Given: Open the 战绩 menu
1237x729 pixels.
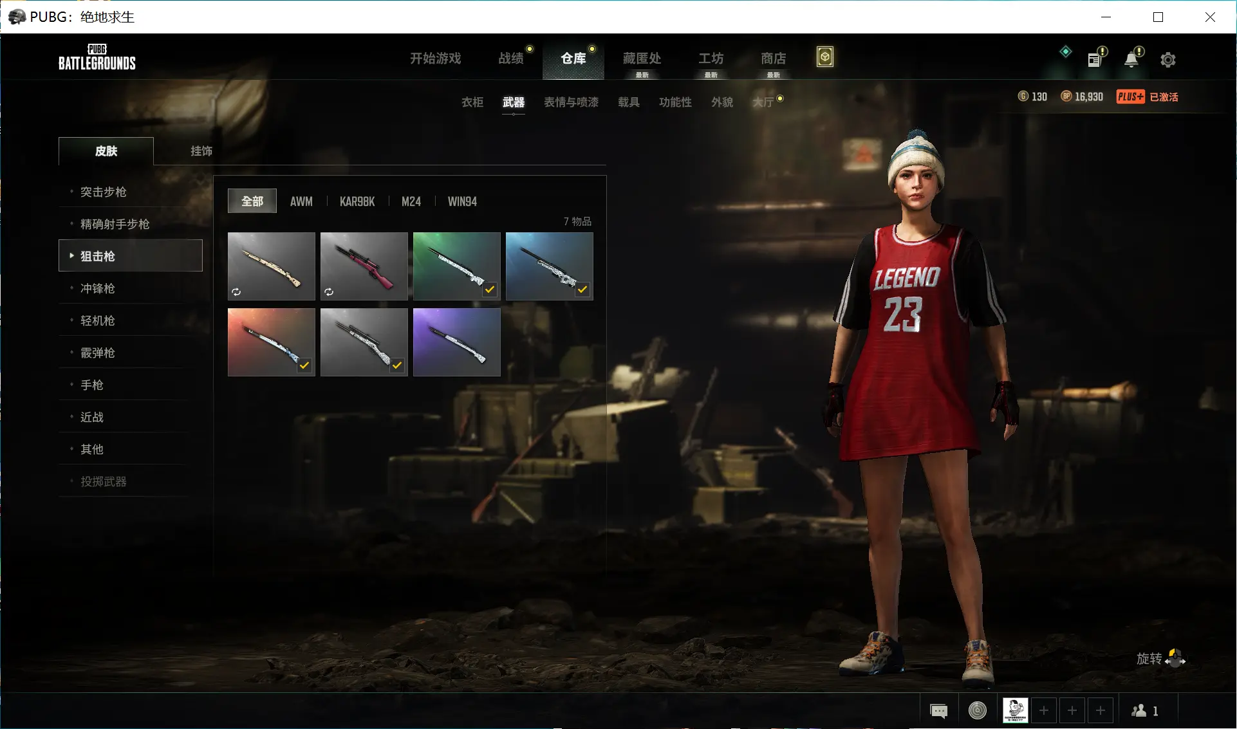Looking at the screenshot, I should point(512,59).
